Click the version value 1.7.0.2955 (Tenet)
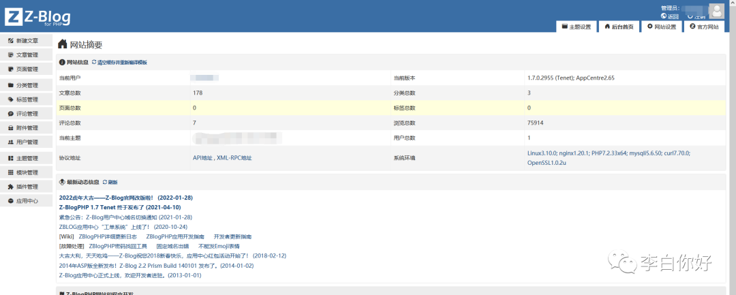This screenshot has height=295, width=736. [x=571, y=78]
